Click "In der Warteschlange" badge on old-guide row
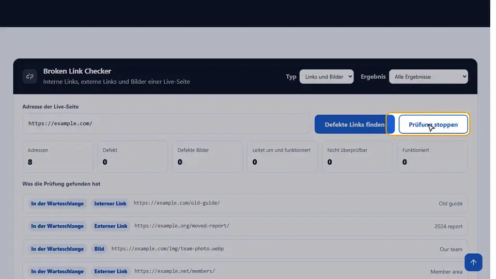Viewport: 496px width, 279px height. click(57, 204)
